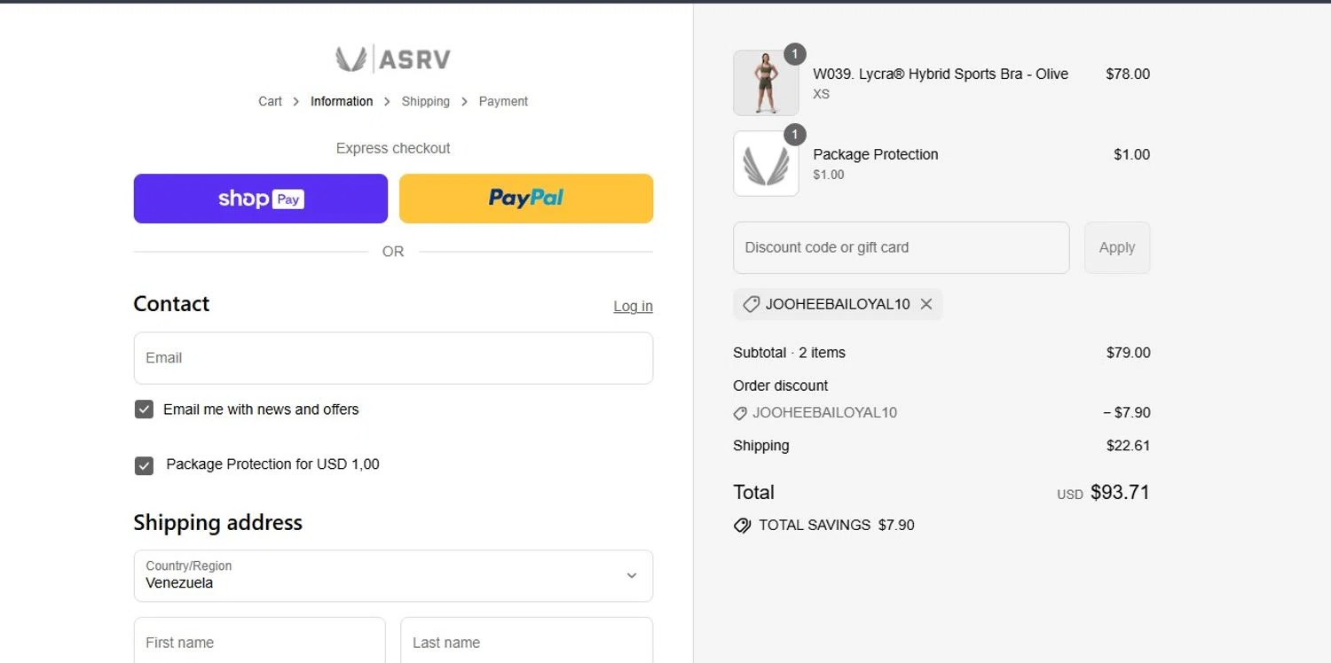This screenshot has height=663, width=1331.
Task: Click the quantity badge on Sports Bra thumbnail
Action: click(795, 54)
